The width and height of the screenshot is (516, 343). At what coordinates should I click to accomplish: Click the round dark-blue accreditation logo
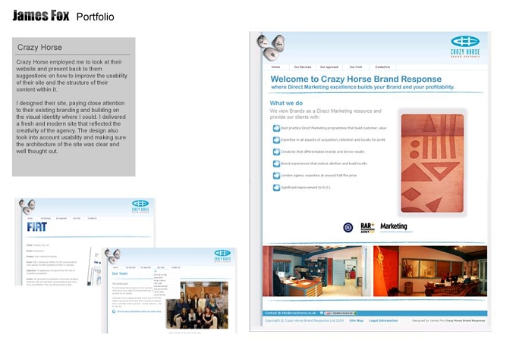coord(348,227)
